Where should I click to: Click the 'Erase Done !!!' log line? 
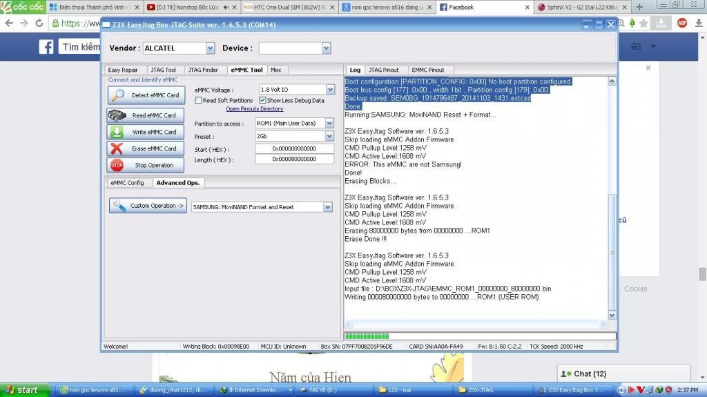[366, 239]
